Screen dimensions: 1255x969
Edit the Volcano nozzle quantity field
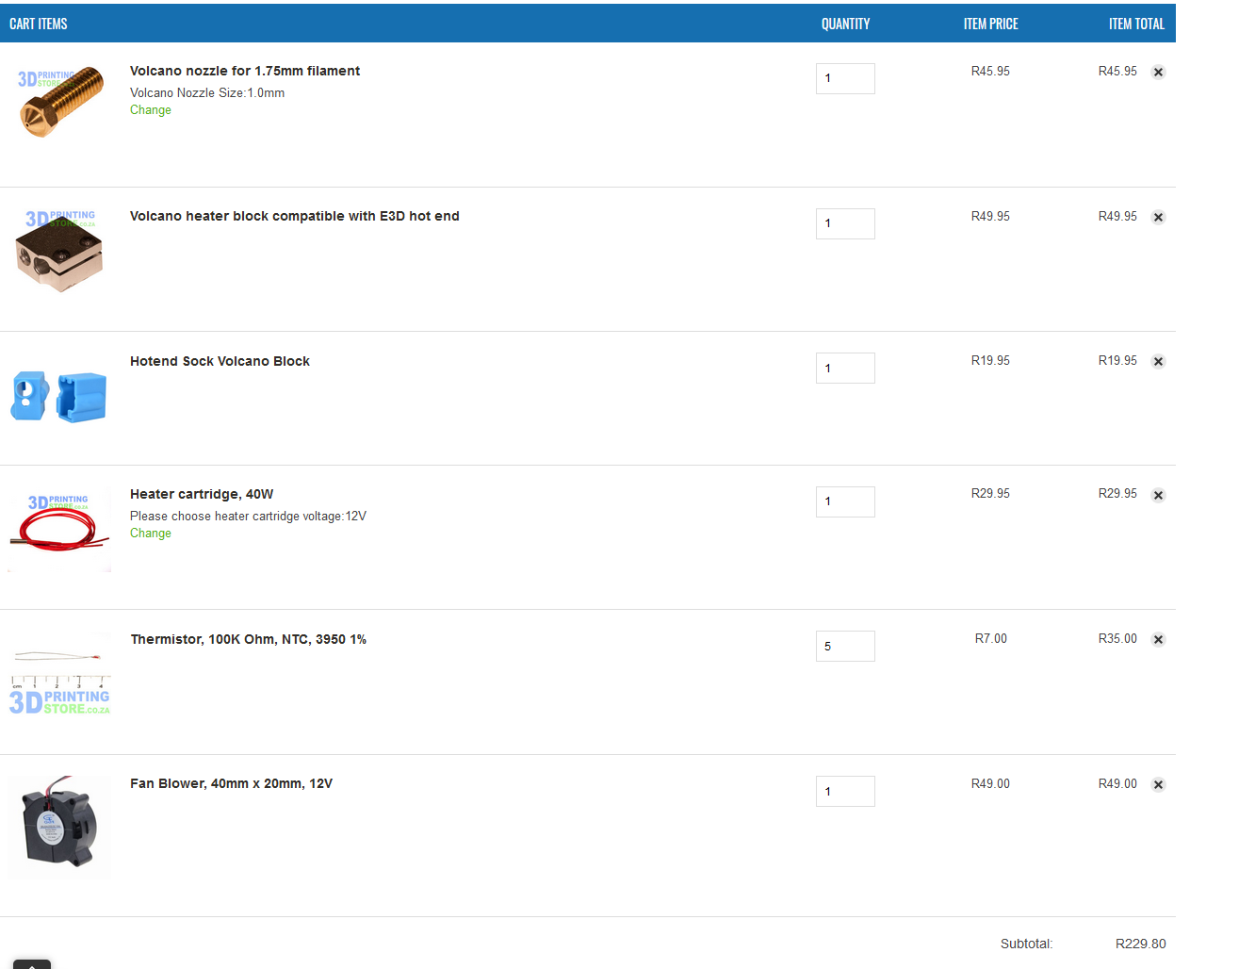click(845, 78)
